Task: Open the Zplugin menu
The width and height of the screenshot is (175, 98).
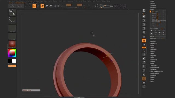Action: tap(104, 1)
